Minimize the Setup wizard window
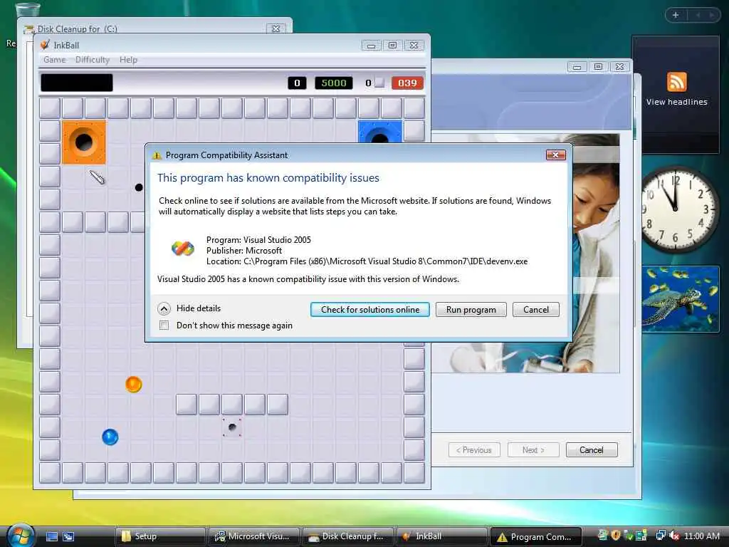Image resolution: width=729 pixels, height=547 pixels. click(x=577, y=66)
